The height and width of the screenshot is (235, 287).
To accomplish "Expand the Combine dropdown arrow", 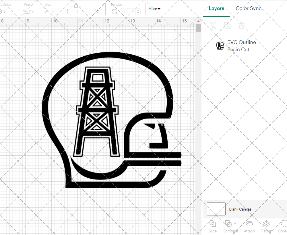I will pyautogui.click(x=235, y=223).
